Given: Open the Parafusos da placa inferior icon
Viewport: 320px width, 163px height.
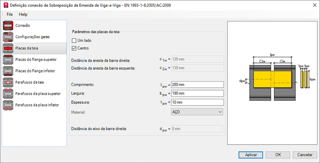Looking at the screenshot, I should pos(8,105).
